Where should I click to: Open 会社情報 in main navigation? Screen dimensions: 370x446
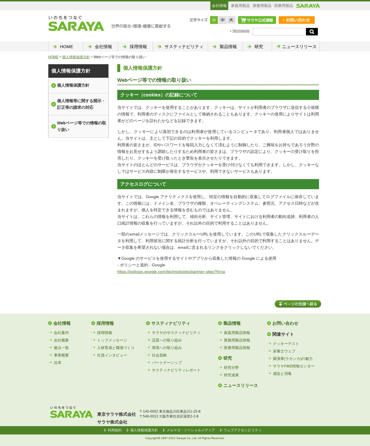tap(101, 47)
